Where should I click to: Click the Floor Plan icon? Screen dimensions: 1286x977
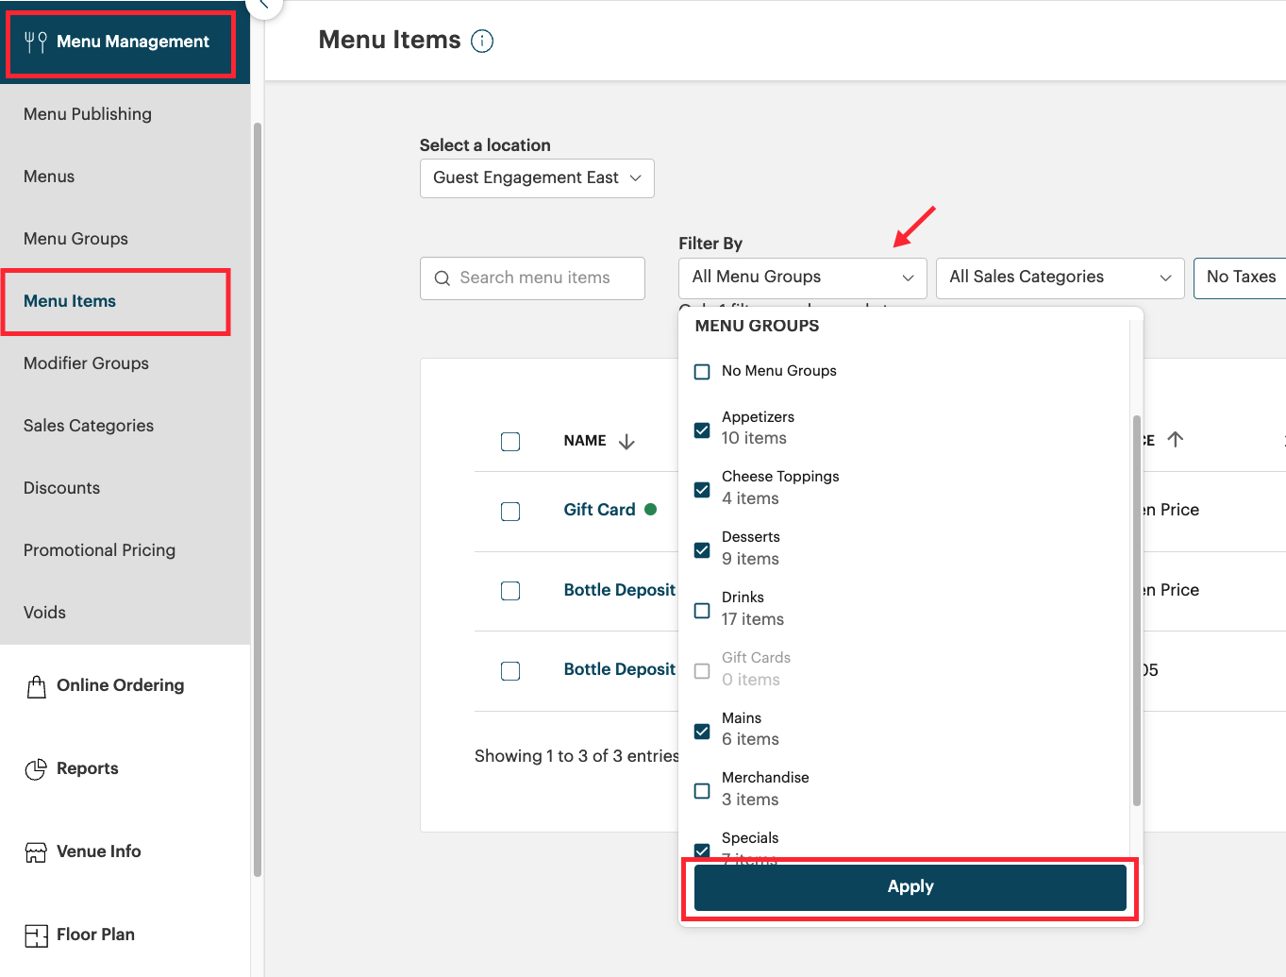pyautogui.click(x=36, y=935)
